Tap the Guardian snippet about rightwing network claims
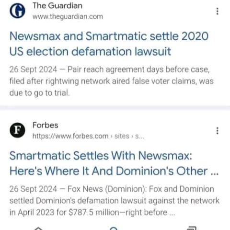 (112, 81)
